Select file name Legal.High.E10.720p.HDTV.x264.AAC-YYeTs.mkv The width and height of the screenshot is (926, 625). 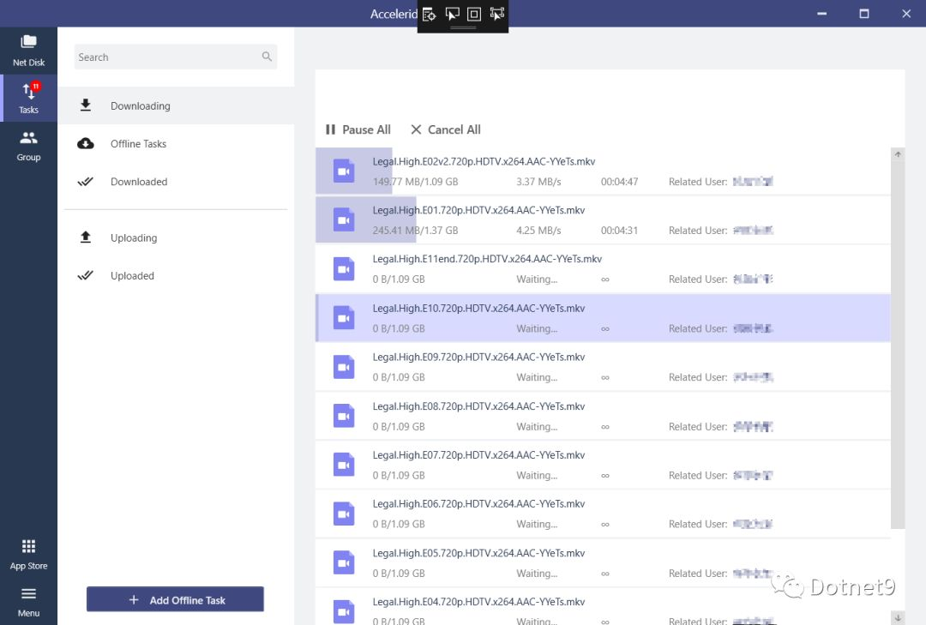[478, 308]
